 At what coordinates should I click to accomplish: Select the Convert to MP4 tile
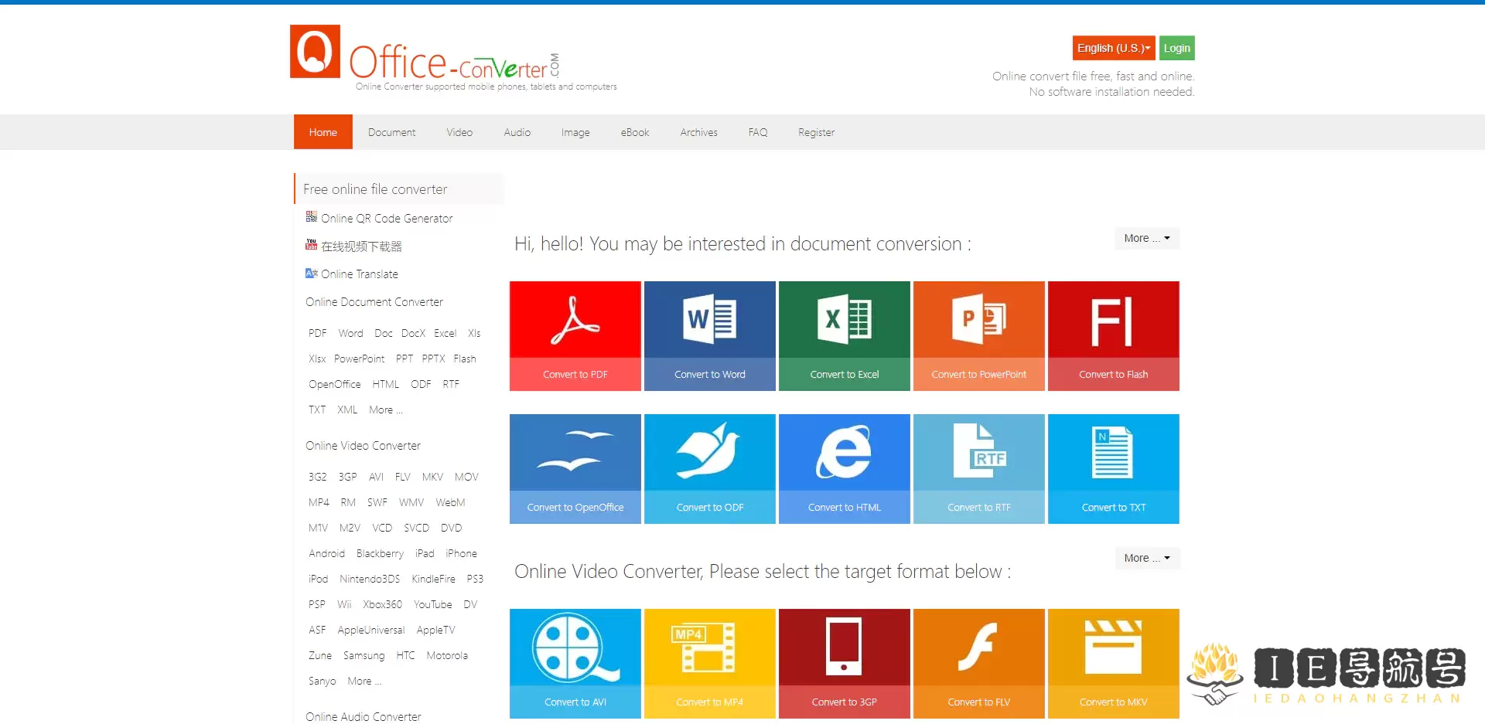[709, 663]
